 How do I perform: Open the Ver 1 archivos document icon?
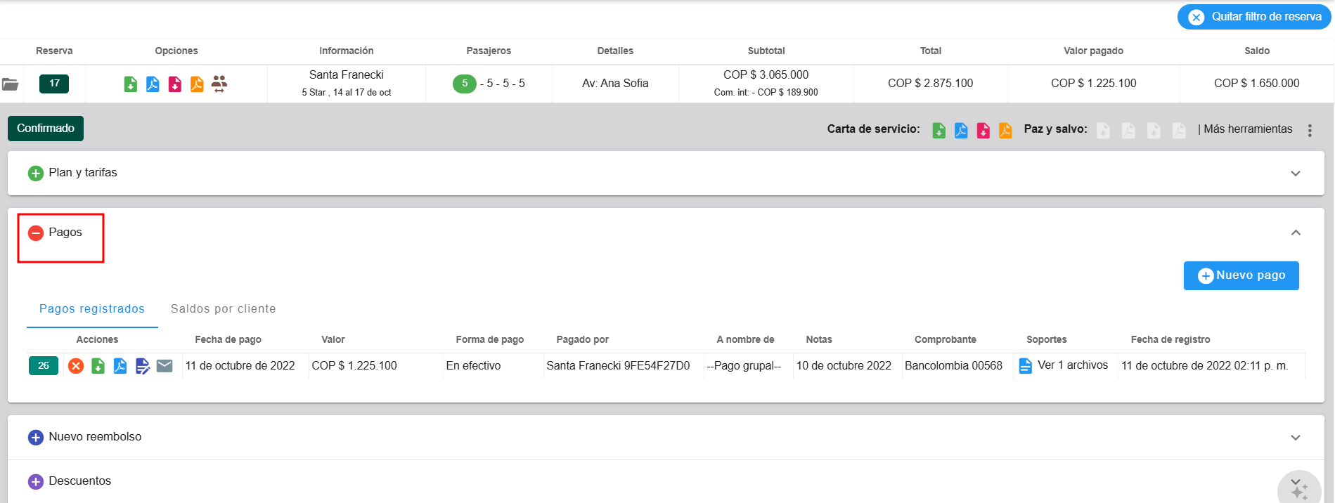point(1026,366)
